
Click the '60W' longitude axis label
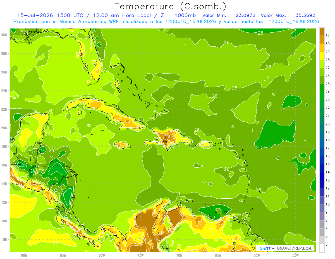pos(257,255)
